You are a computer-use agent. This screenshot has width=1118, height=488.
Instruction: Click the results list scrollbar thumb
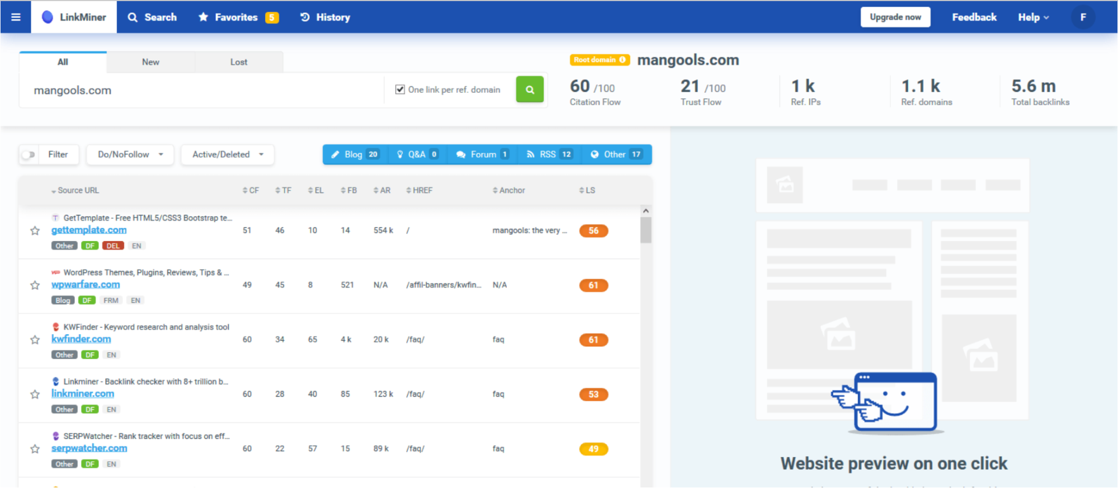(646, 230)
